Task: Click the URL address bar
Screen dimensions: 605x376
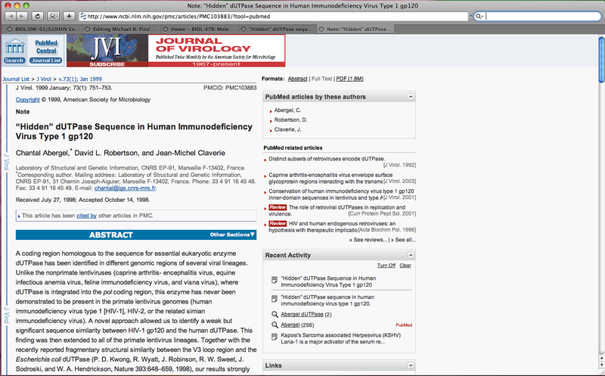Action: click(x=274, y=16)
